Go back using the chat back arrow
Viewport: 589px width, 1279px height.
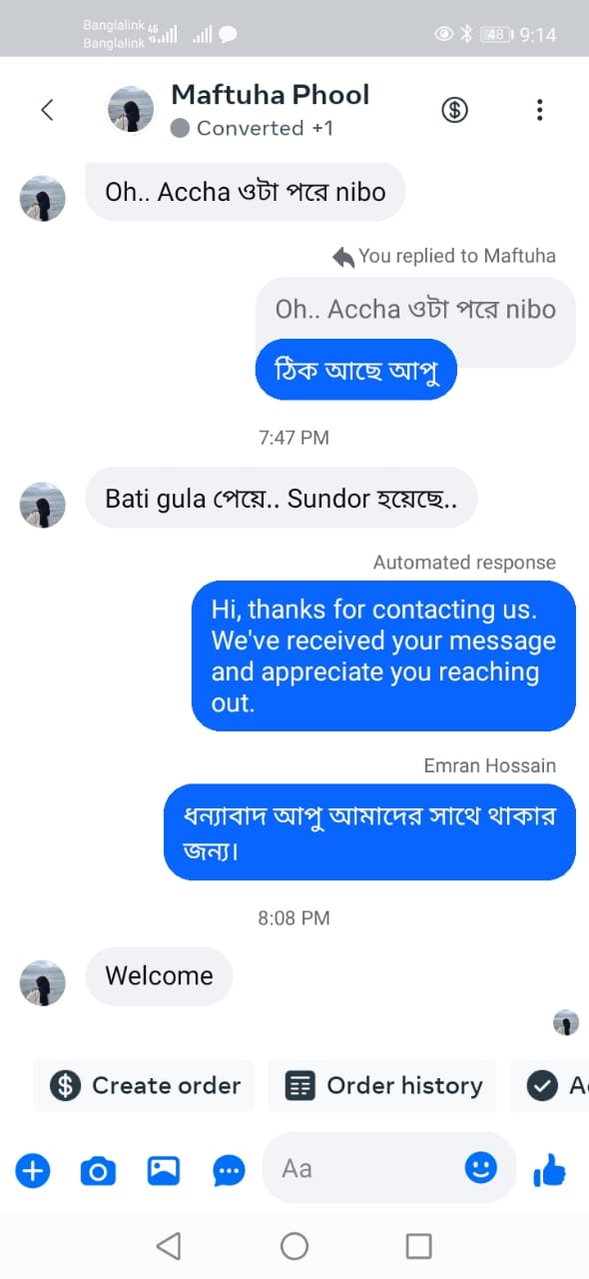(47, 110)
